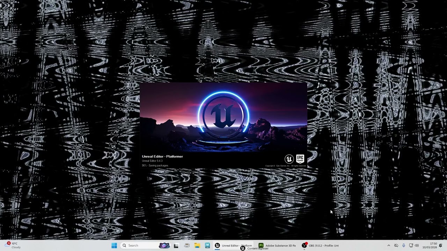This screenshot has height=251, width=447.
Task: Open network status tray icon
Action: coord(411,245)
